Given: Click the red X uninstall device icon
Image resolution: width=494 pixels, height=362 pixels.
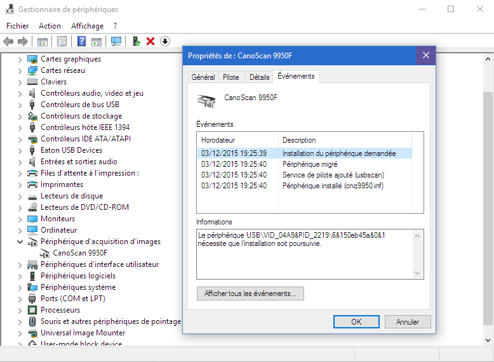Looking at the screenshot, I should [x=150, y=41].
